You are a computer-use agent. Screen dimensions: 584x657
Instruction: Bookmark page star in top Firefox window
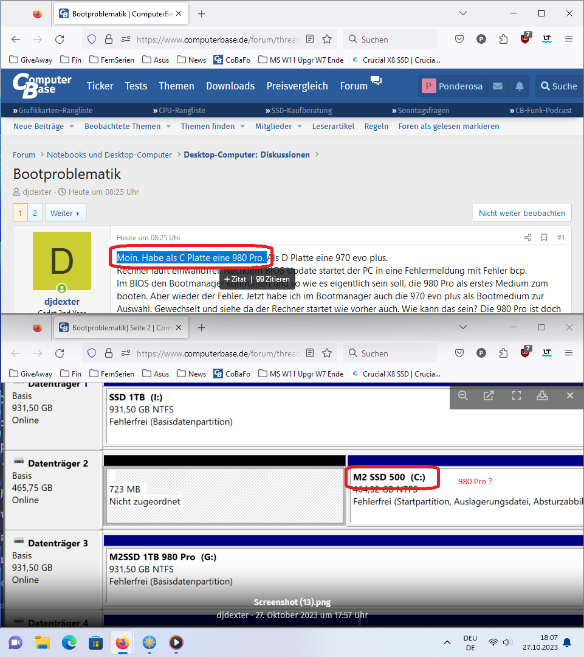point(327,40)
